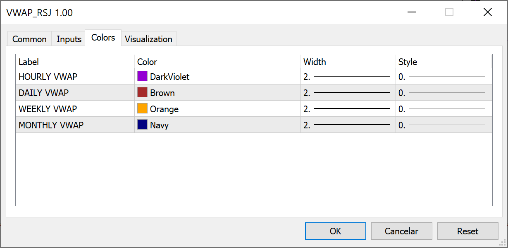Click the Reset button
The width and height of the screenshot is (508, 248).
click(467, 231)
